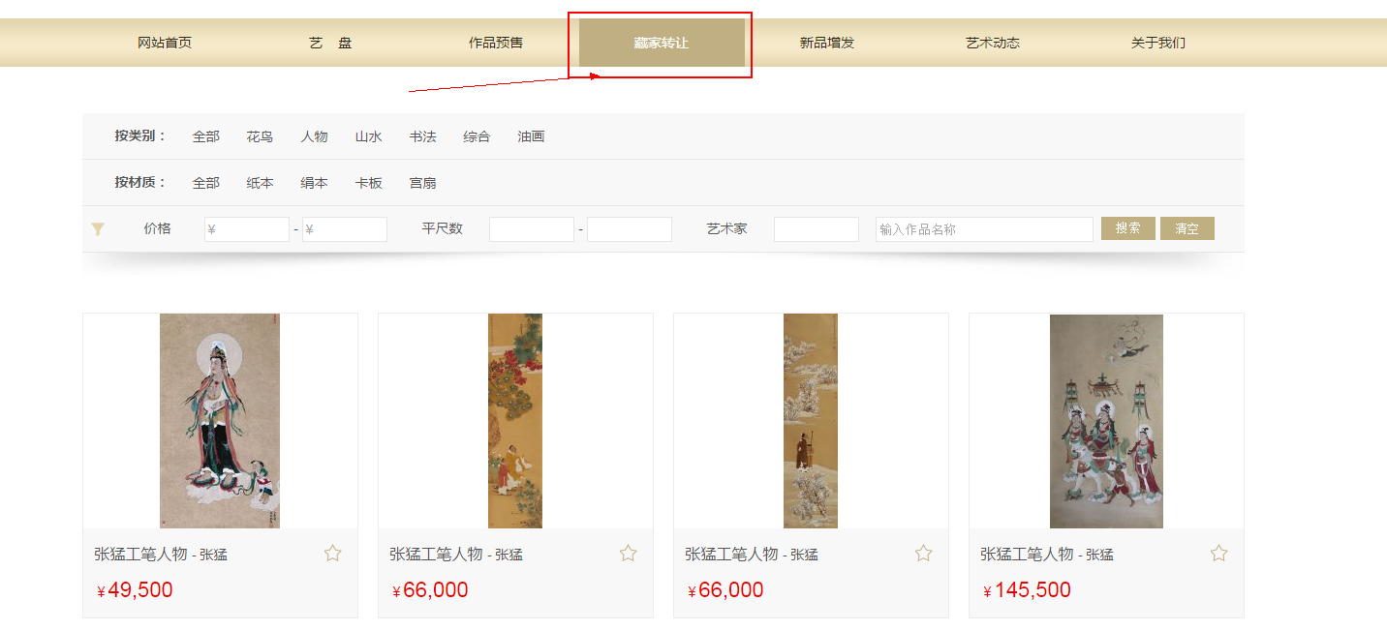This screenshot has height=631, width=1387.
Task: Click the 清空 button
Action: tap(1187, 228)
